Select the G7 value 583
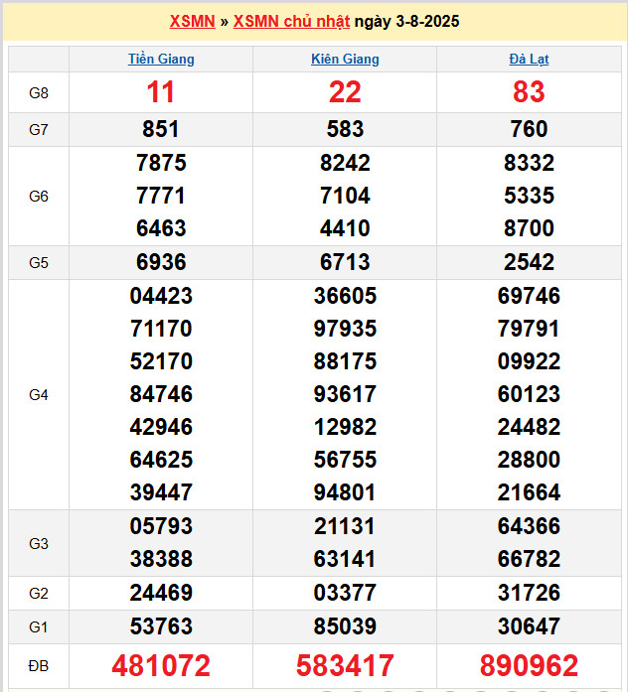 coord(345,129)
